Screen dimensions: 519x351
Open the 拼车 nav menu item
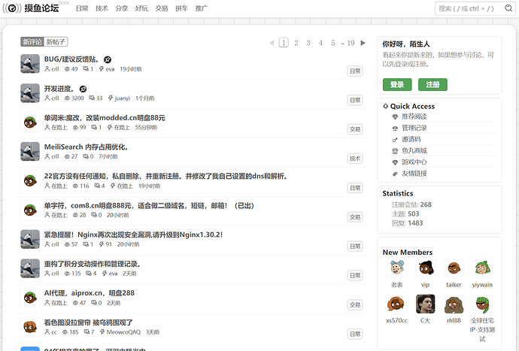[x=181, y=8]
